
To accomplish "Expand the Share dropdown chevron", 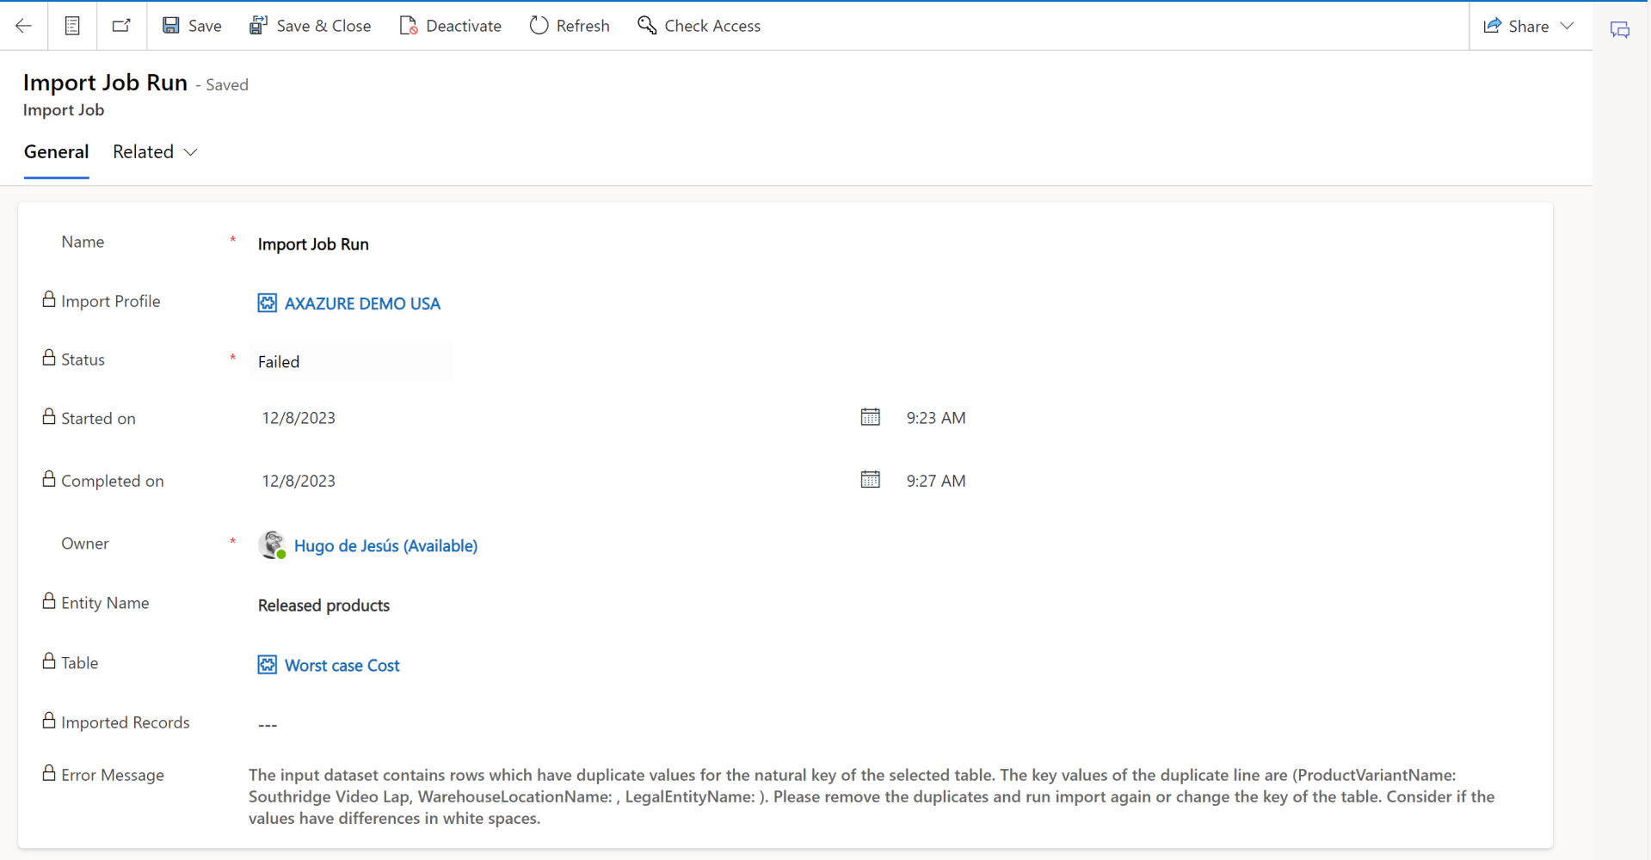I will [1568, 26].
